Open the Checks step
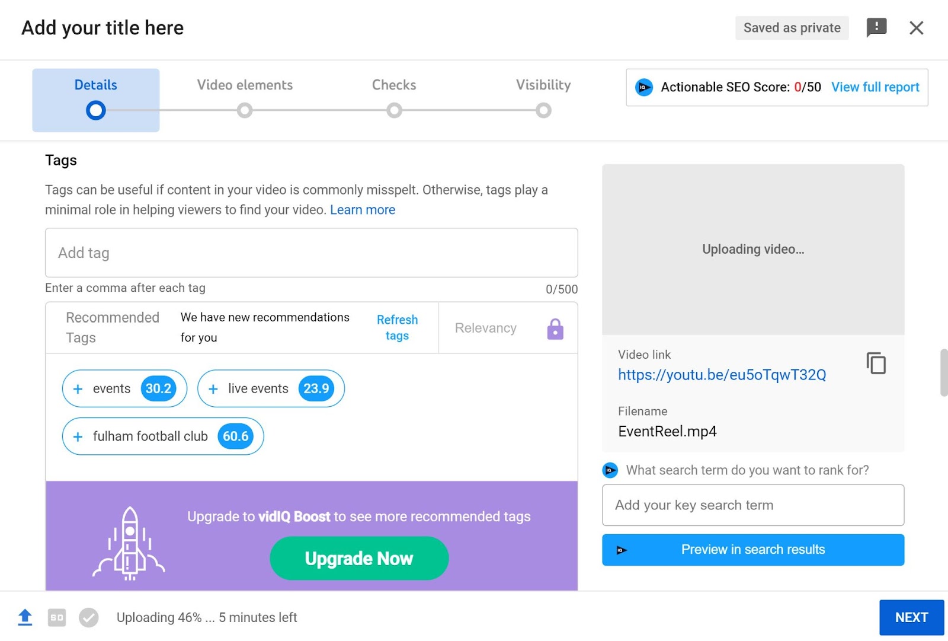The width and height of the screenshot is (948, 641). tap(394, 96)
